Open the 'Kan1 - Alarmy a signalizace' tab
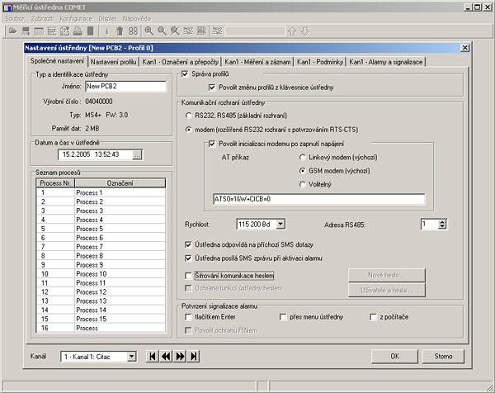 point(386,62)
